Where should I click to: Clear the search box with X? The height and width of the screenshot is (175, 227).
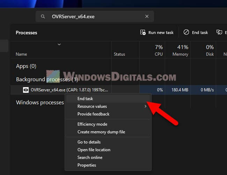(147, 16)
